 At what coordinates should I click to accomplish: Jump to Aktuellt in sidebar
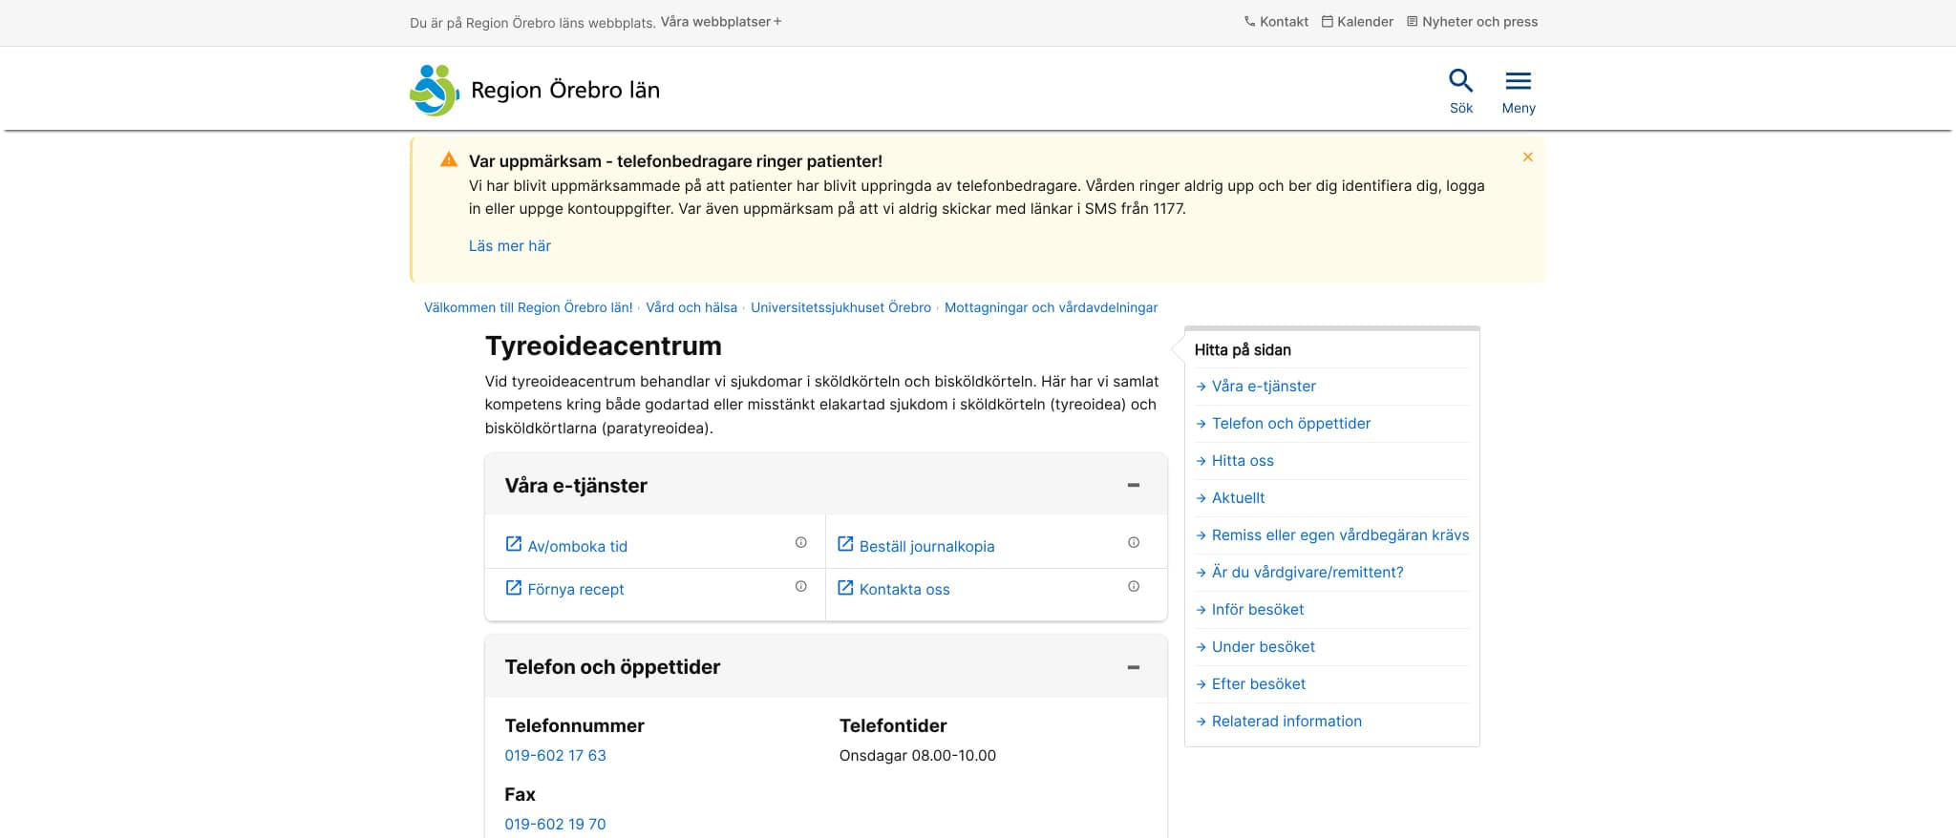coord(1238,497)
